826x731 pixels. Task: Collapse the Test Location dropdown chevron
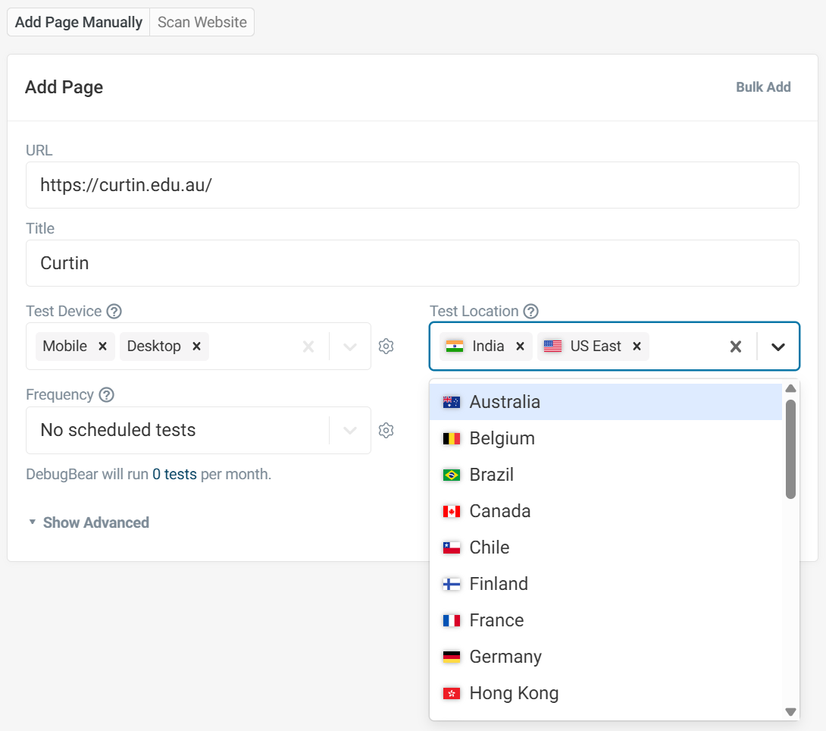point(778,347)
